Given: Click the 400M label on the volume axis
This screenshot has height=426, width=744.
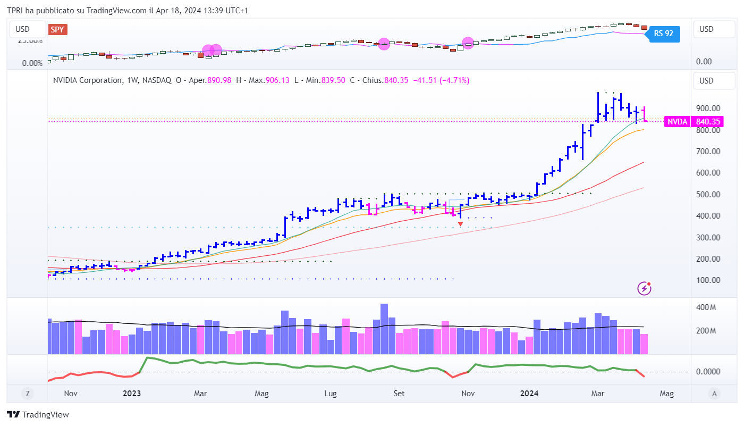Looking at the screenshot, I should point(704,307).
